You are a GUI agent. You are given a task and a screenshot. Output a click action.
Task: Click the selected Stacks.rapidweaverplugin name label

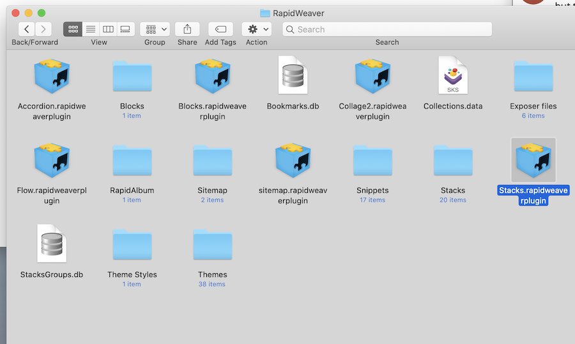[x=533, y=196]
